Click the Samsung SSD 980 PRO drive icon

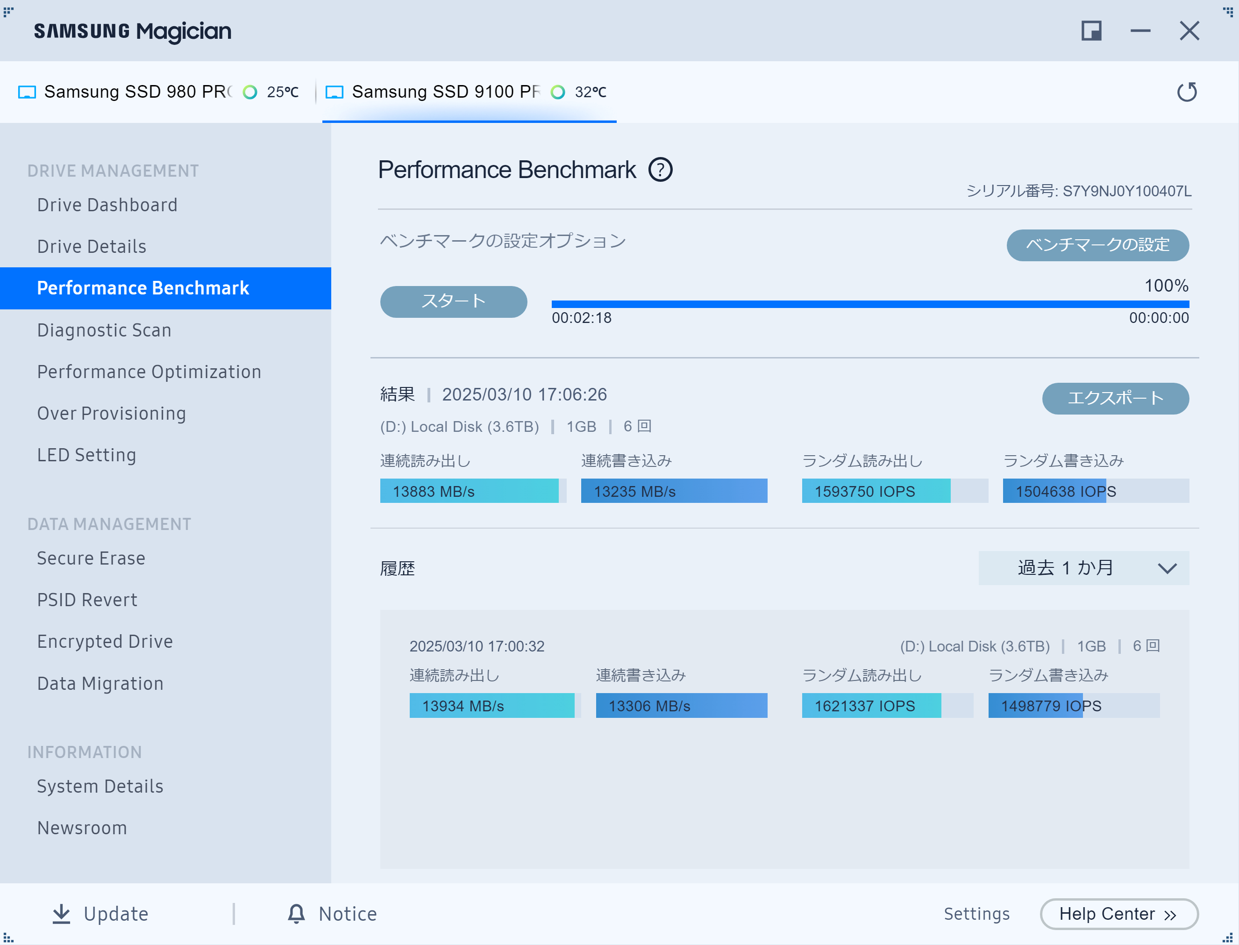pyautogui.click(x=27, y=92)
